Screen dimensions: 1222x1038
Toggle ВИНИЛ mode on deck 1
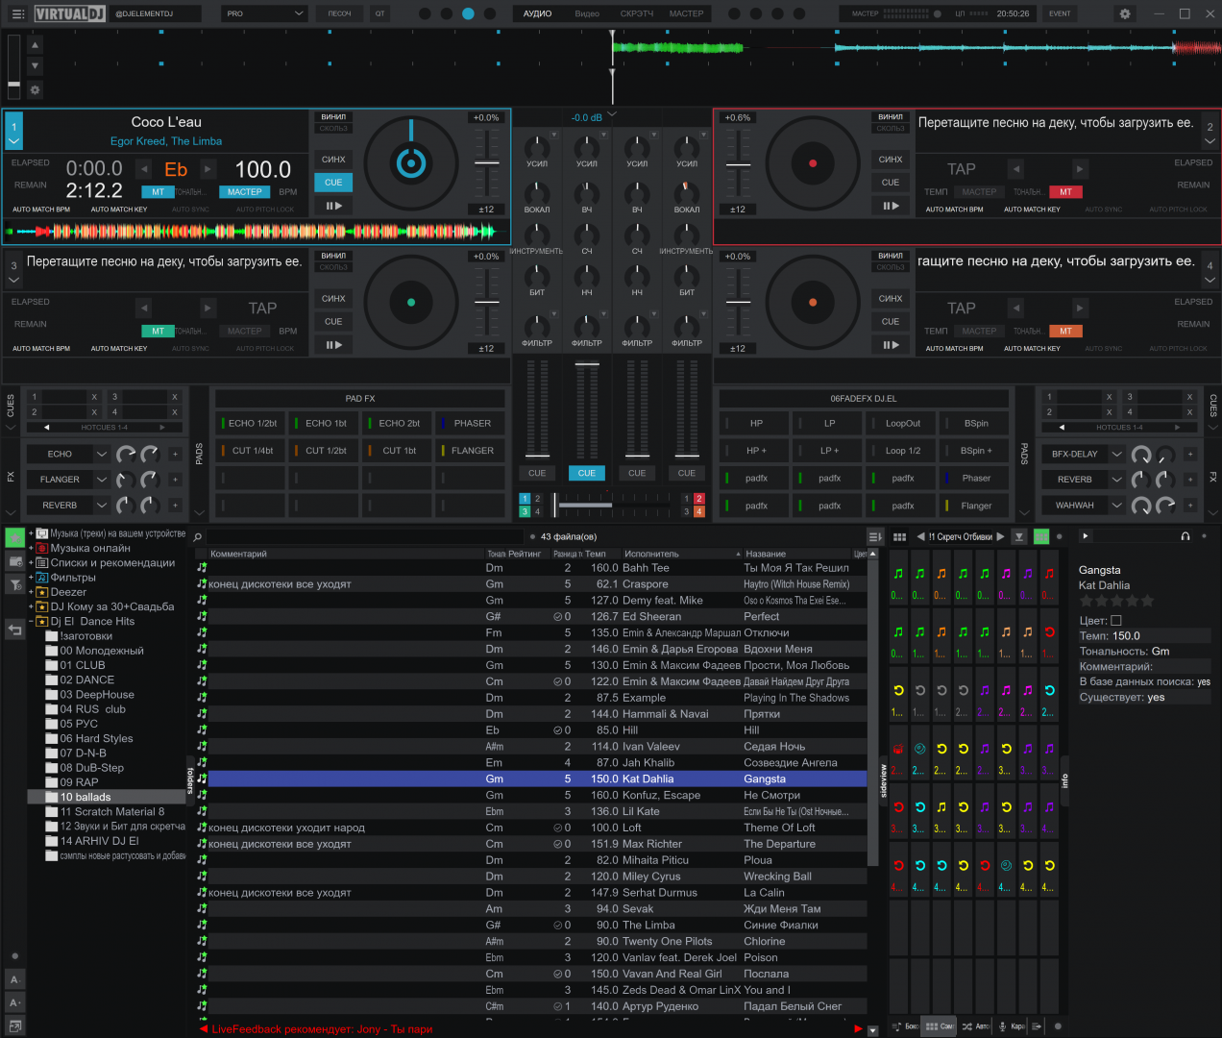[333, 117]
